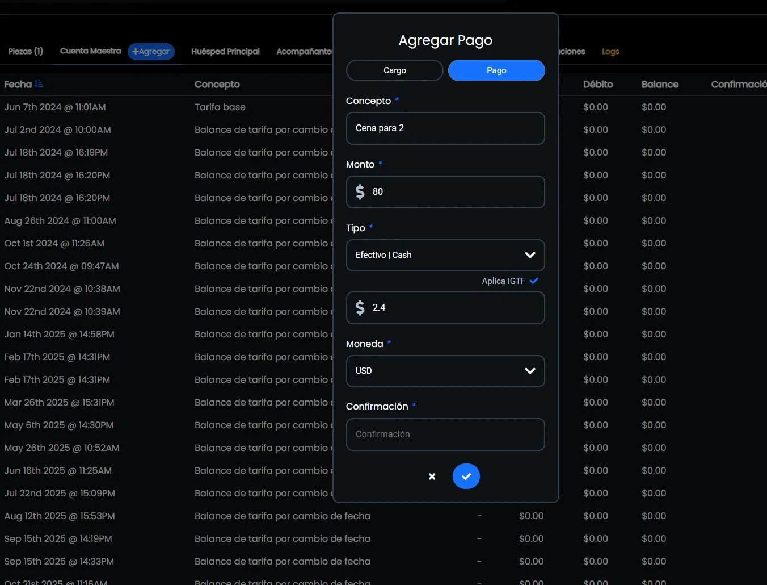The height and width of the screenshot is (585, 767).
Task: Click the Fecha column header
Action: click(18, 84)
